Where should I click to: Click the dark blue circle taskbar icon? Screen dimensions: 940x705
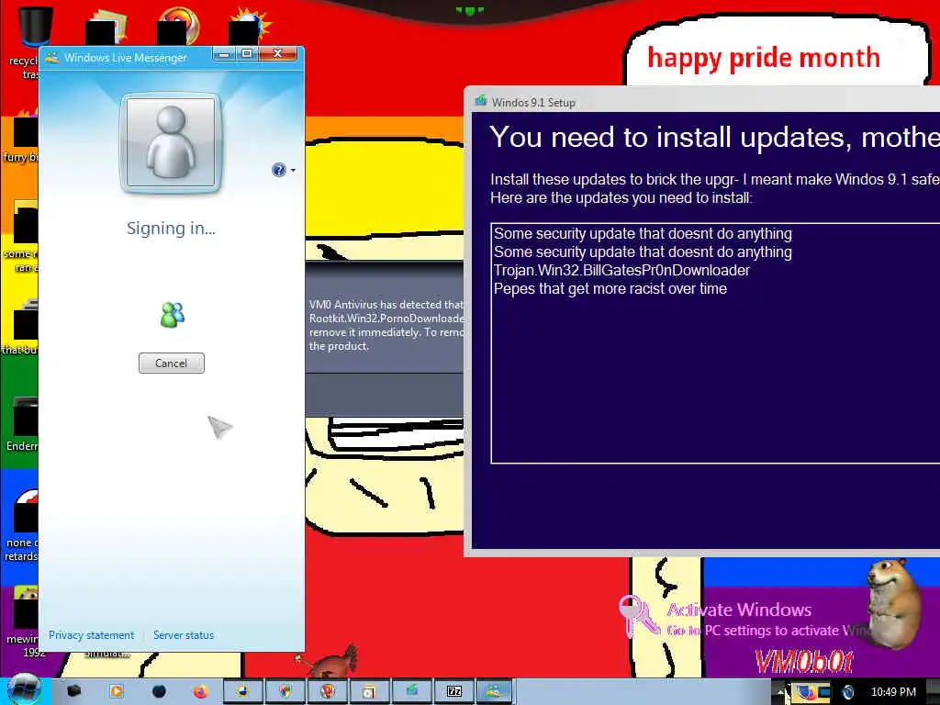pyautogui.click(x=159, y=691)
